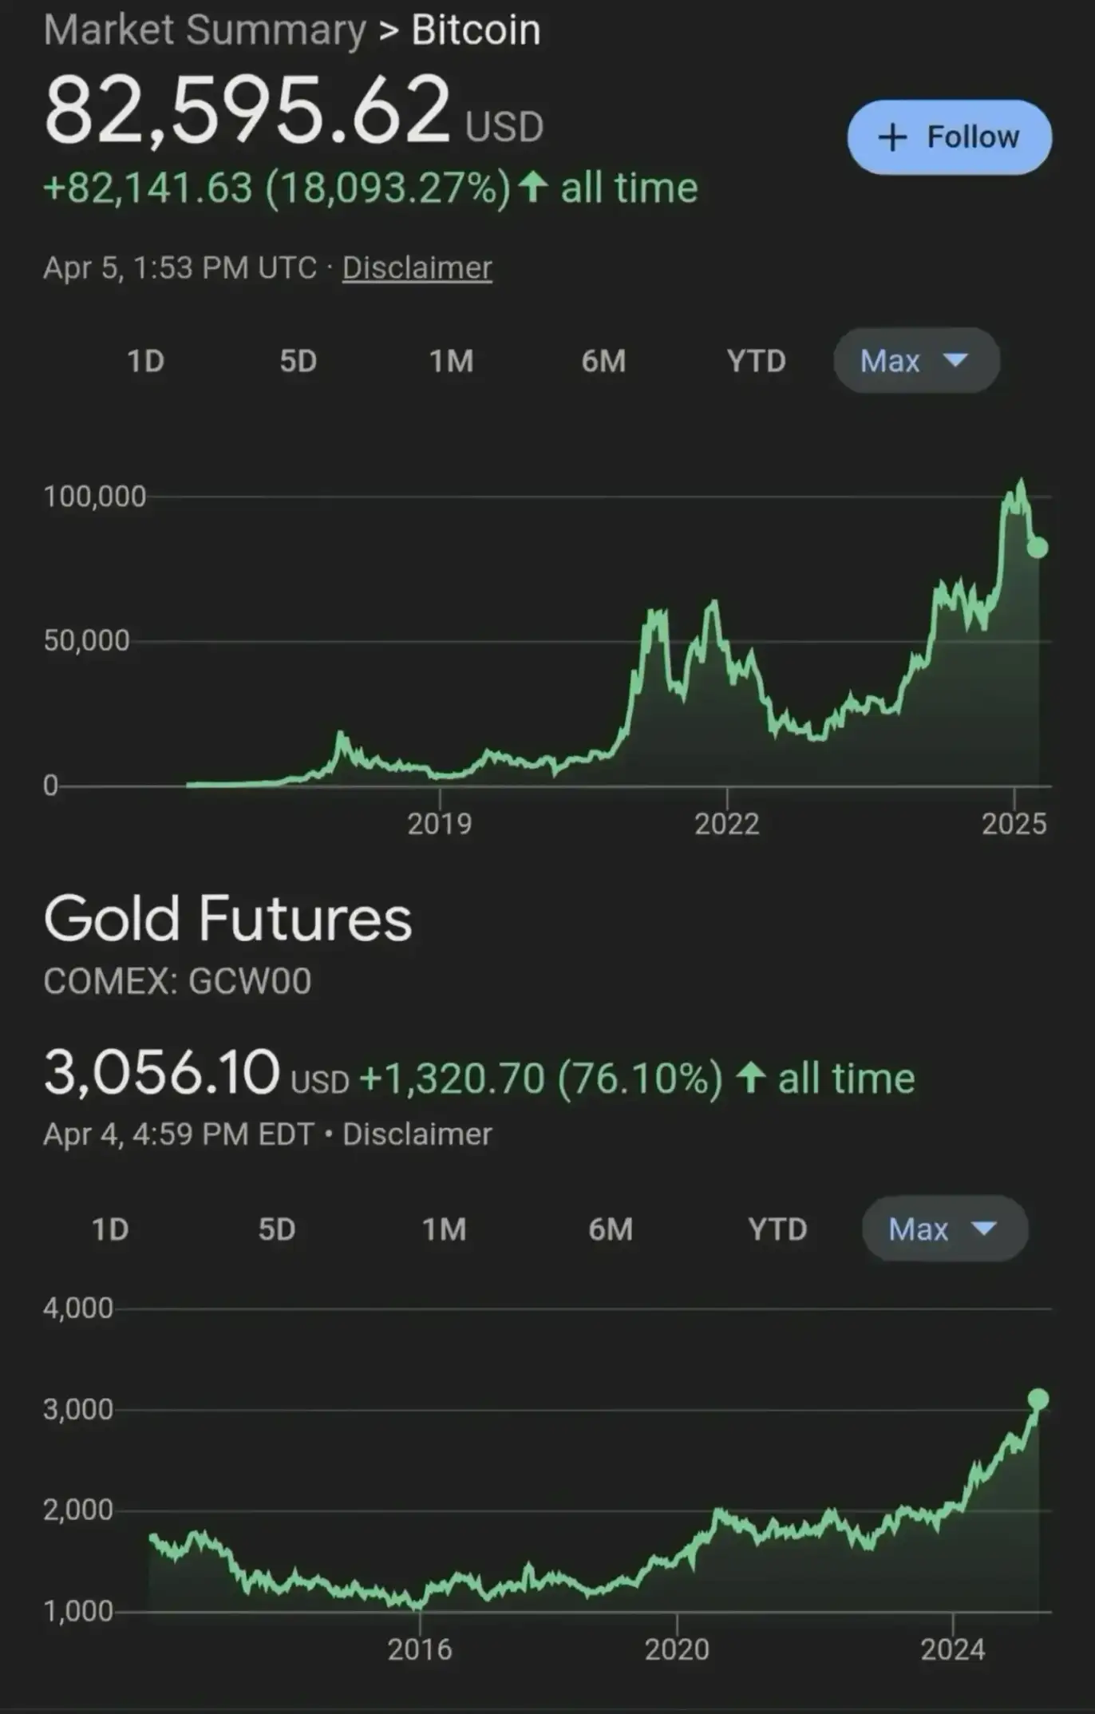Select 1D range on Bitcoin chart
1095x1714 pixels.
click(146, 361)
